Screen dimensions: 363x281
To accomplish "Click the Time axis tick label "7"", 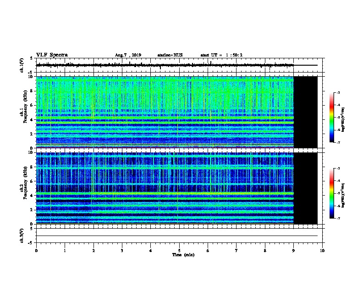I will 236,251.
